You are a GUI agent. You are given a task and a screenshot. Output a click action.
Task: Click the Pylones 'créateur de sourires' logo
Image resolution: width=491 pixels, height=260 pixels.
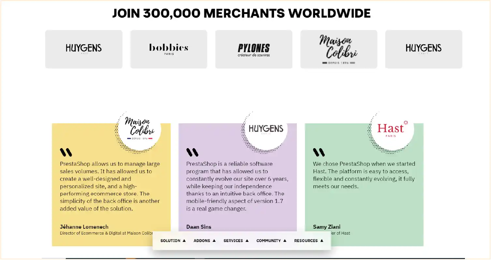253,49
